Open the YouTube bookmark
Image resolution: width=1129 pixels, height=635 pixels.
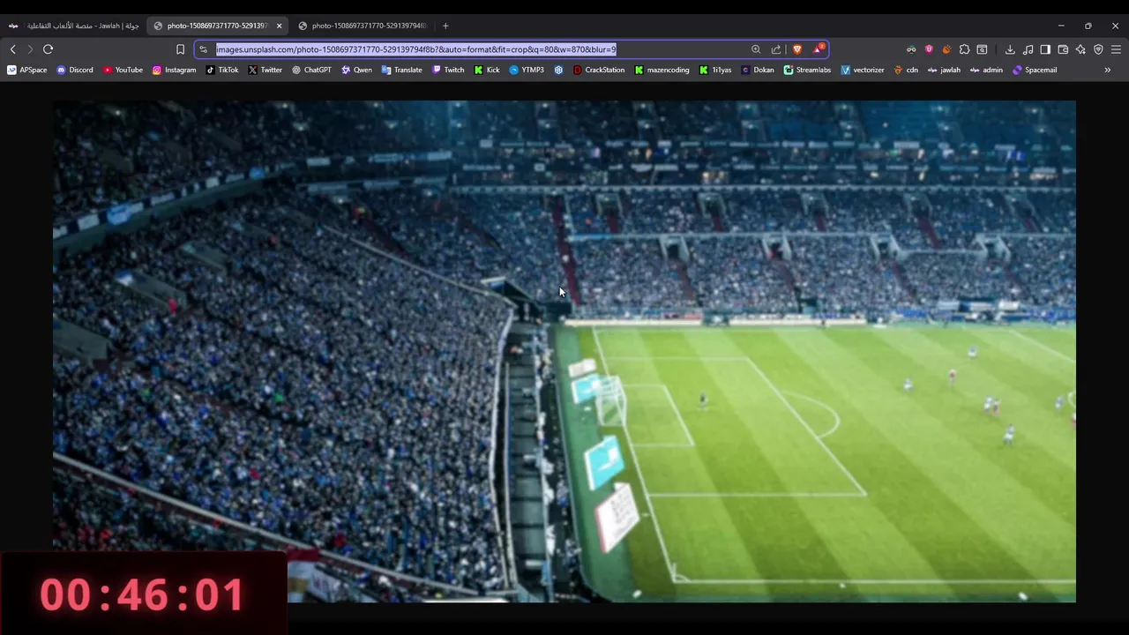tap(123, 70)
